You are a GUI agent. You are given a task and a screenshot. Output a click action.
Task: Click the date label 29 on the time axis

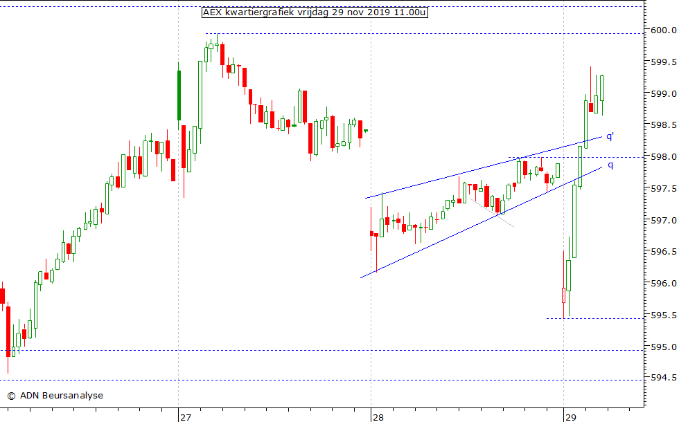(570, 417)
